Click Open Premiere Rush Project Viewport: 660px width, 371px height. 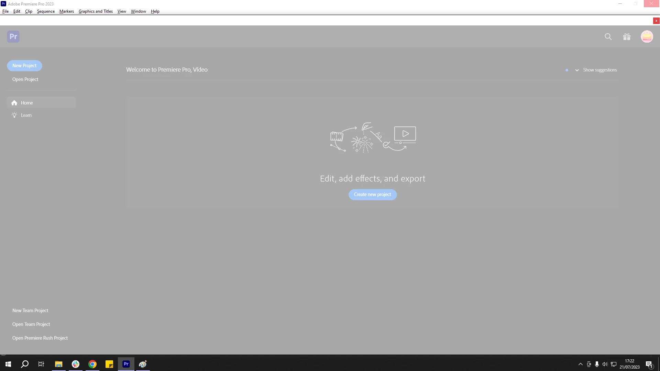[40, 338]
